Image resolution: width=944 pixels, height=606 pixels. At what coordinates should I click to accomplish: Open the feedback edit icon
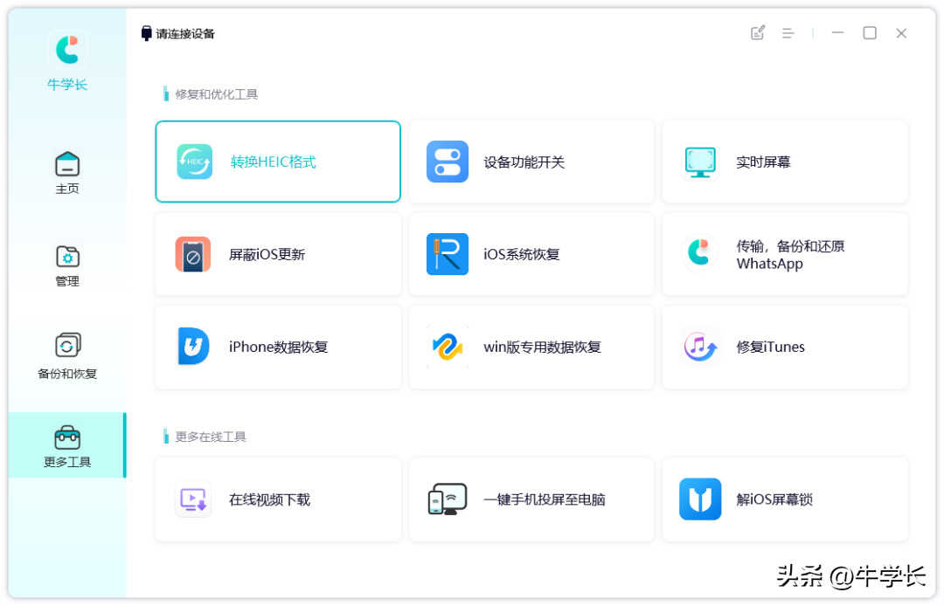point(758,33)
